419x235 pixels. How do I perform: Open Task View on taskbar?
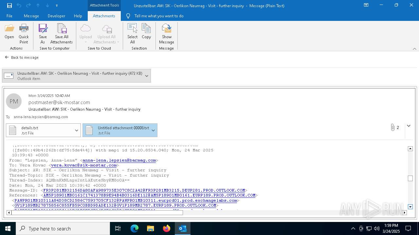tap(118, 228)
